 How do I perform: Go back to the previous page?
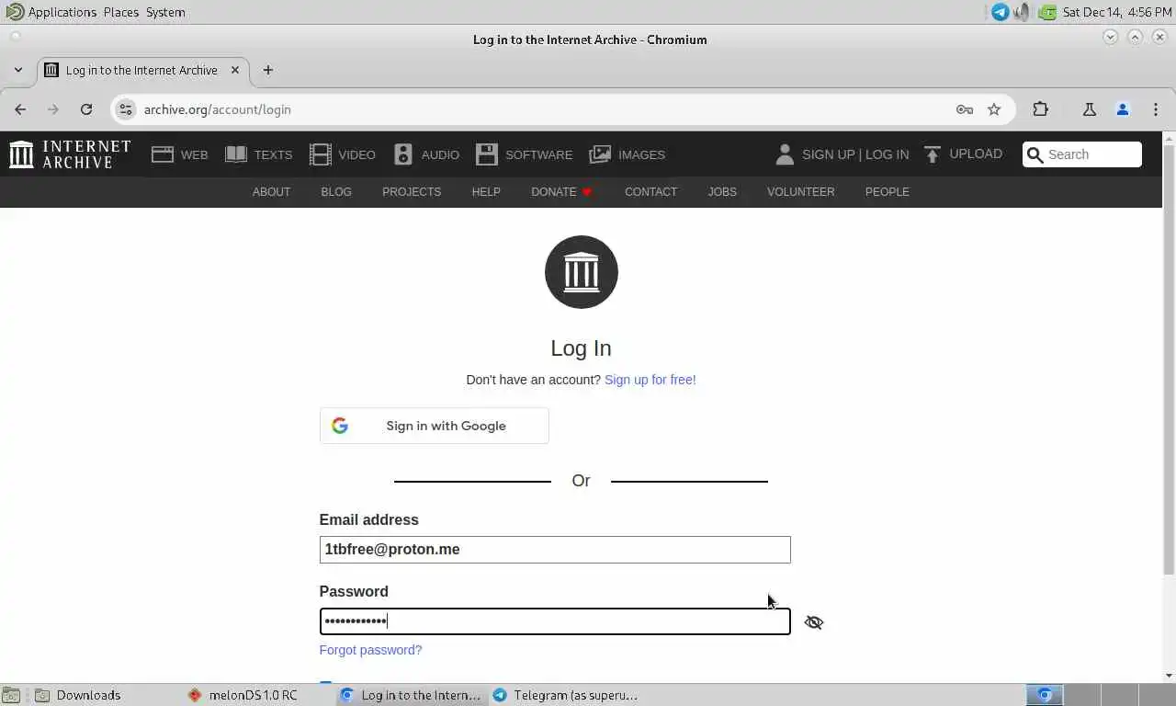(20, 109)
